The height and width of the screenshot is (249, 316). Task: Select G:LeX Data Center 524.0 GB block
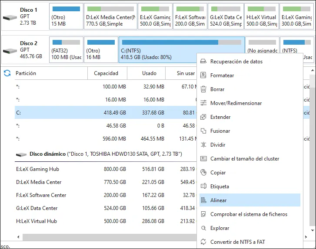coord(226,16)
